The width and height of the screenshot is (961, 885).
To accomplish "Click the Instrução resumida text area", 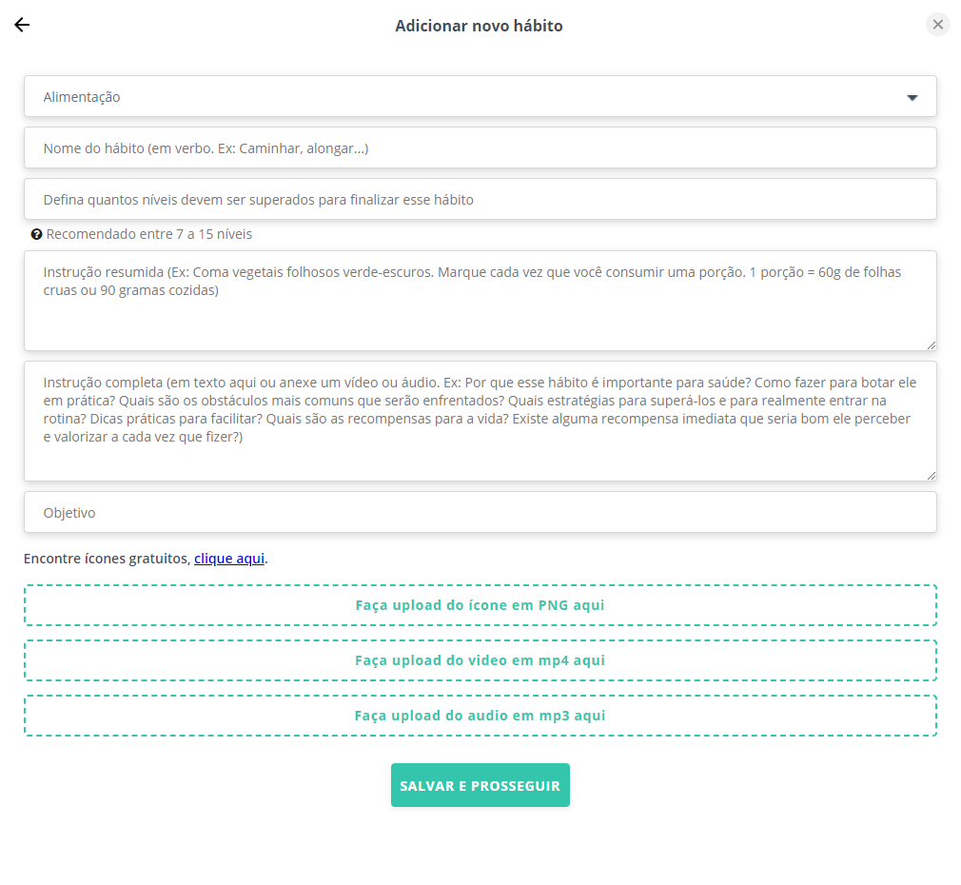I will (480, 301).
